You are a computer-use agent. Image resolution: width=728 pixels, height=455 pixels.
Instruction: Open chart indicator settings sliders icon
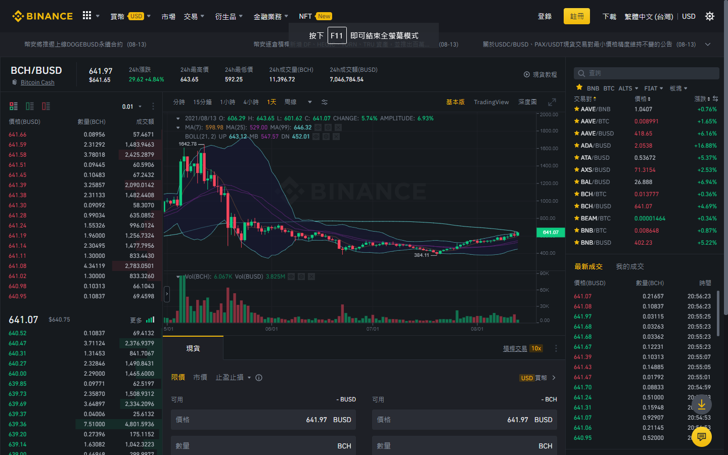(x=325, y=102)
